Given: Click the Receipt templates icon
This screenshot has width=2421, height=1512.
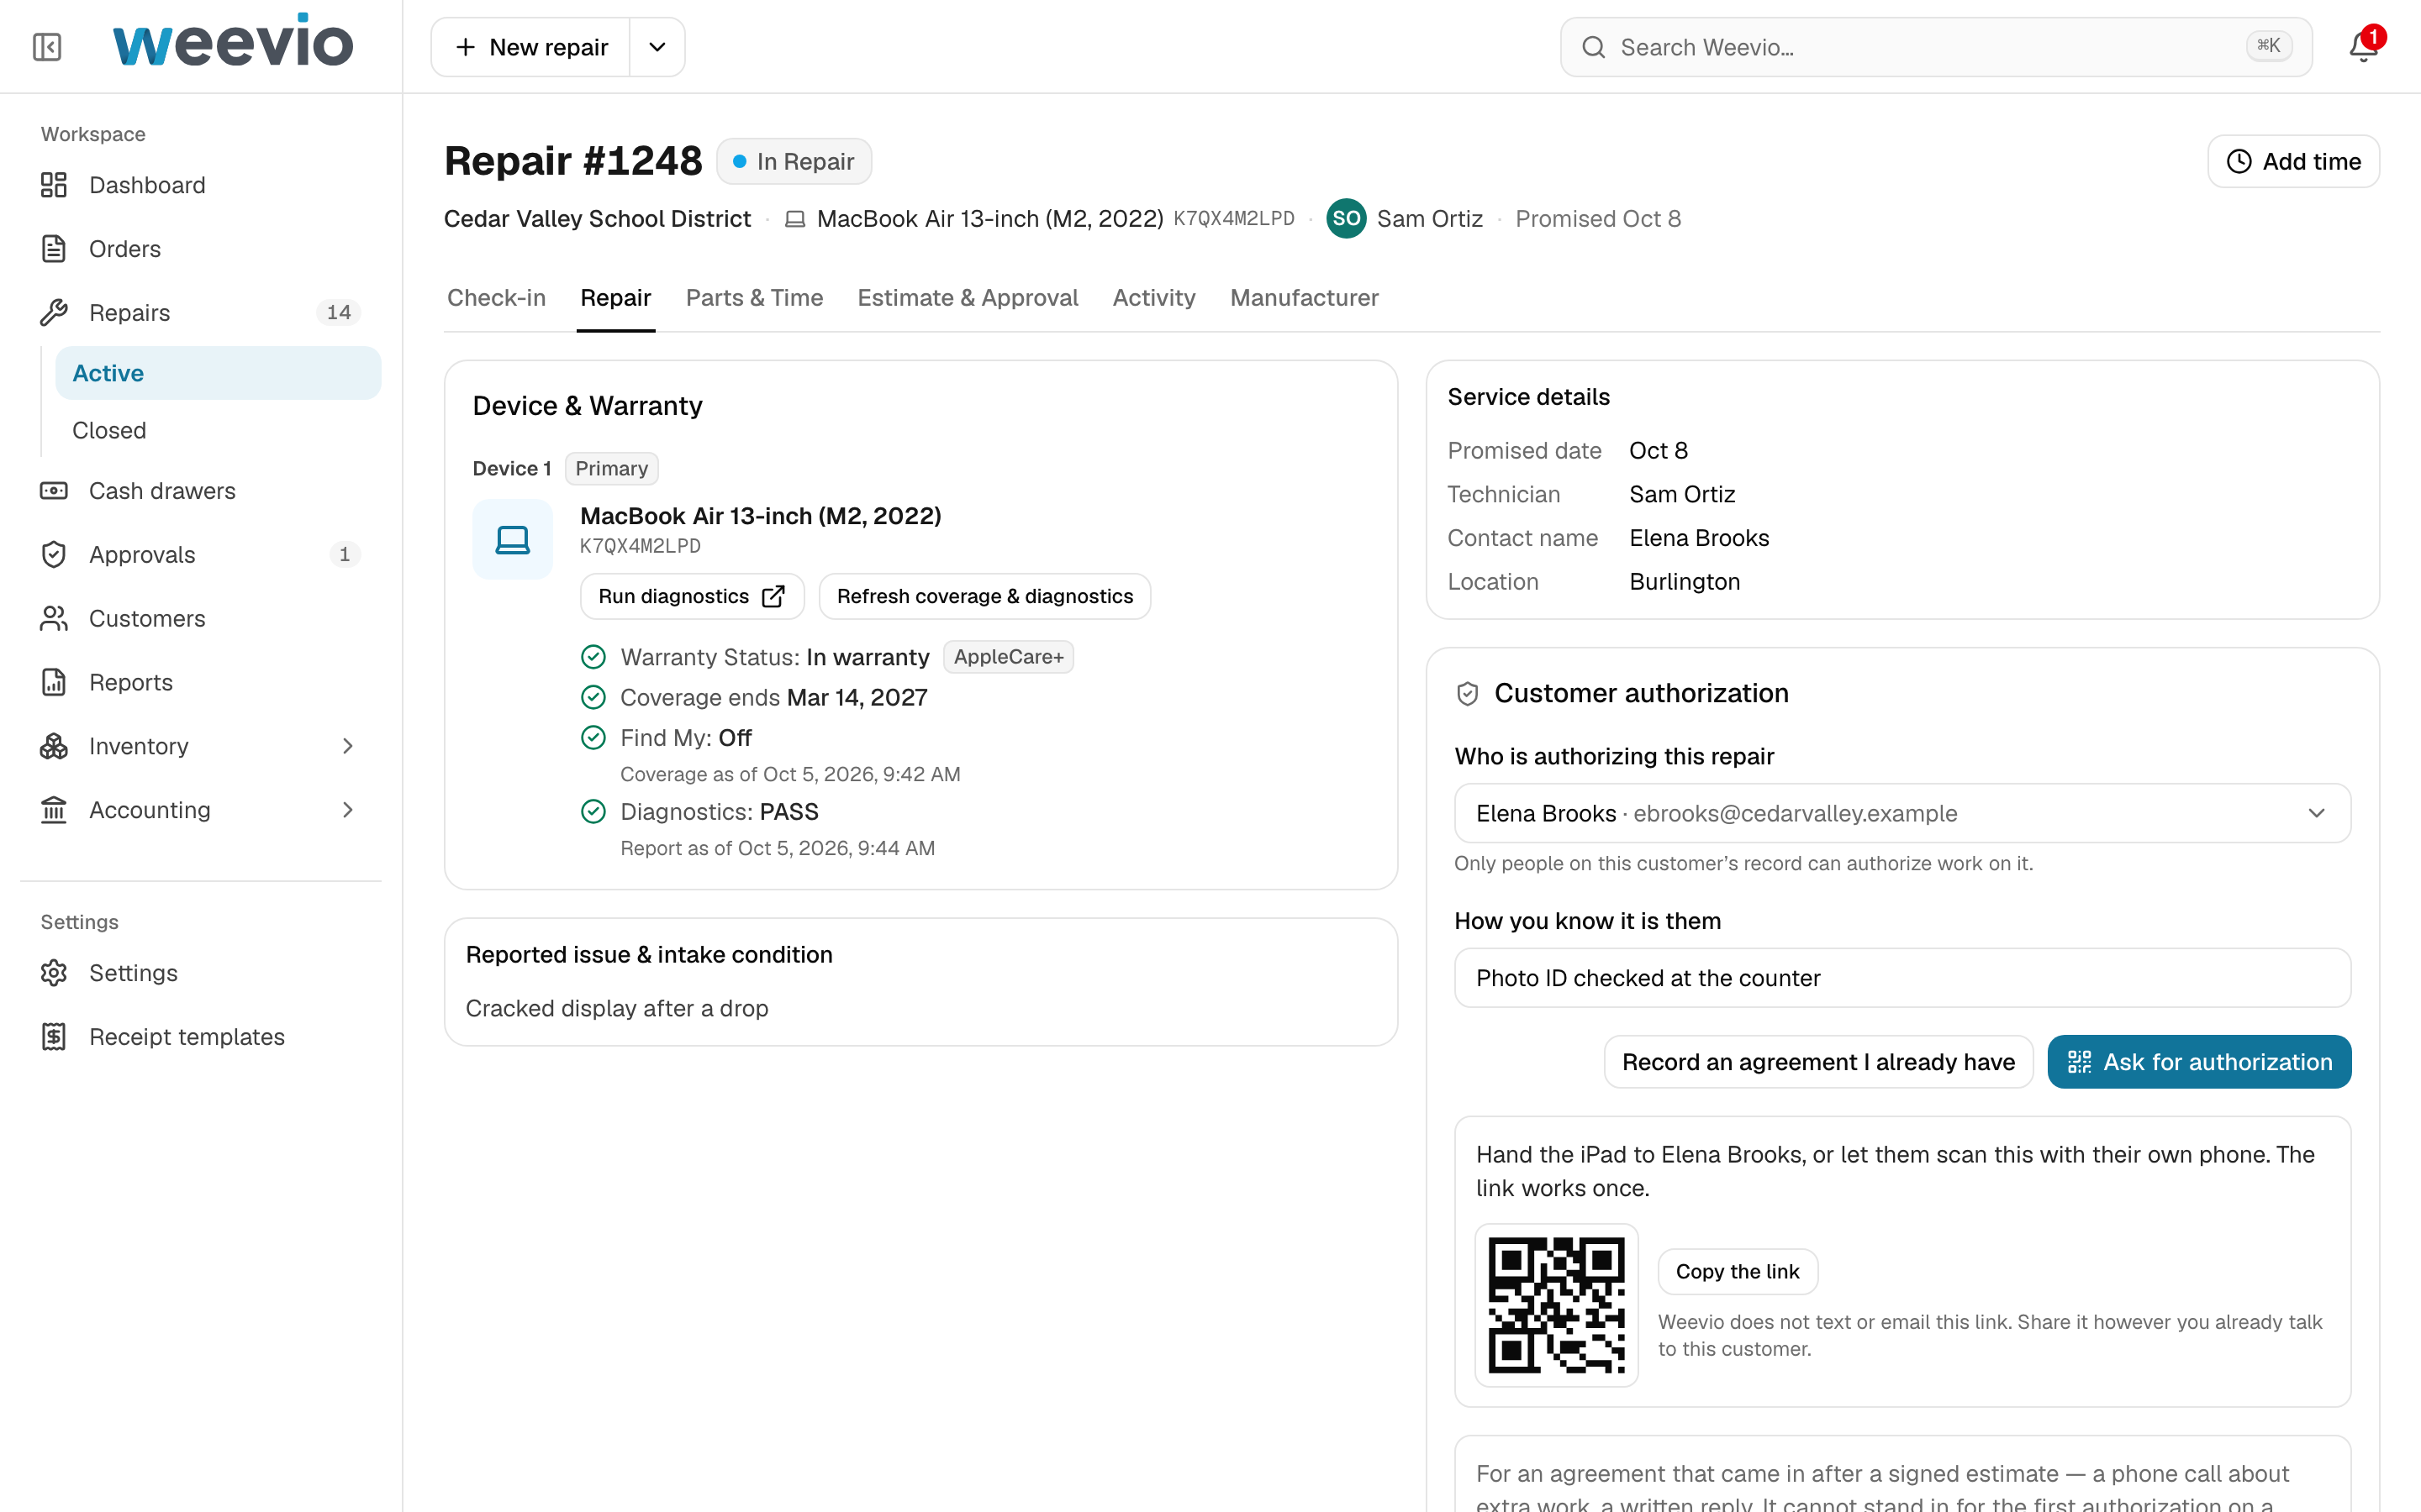Looking at the screenshot, I should point(54,1037).
